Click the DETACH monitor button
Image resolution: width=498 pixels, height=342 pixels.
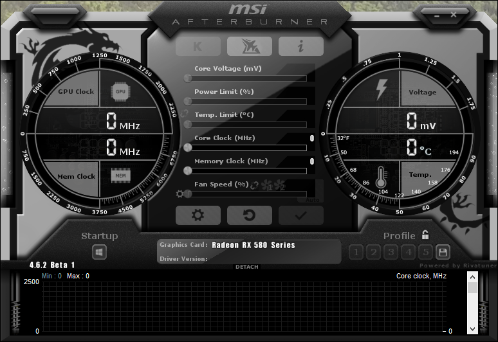[x=247, y=267]
